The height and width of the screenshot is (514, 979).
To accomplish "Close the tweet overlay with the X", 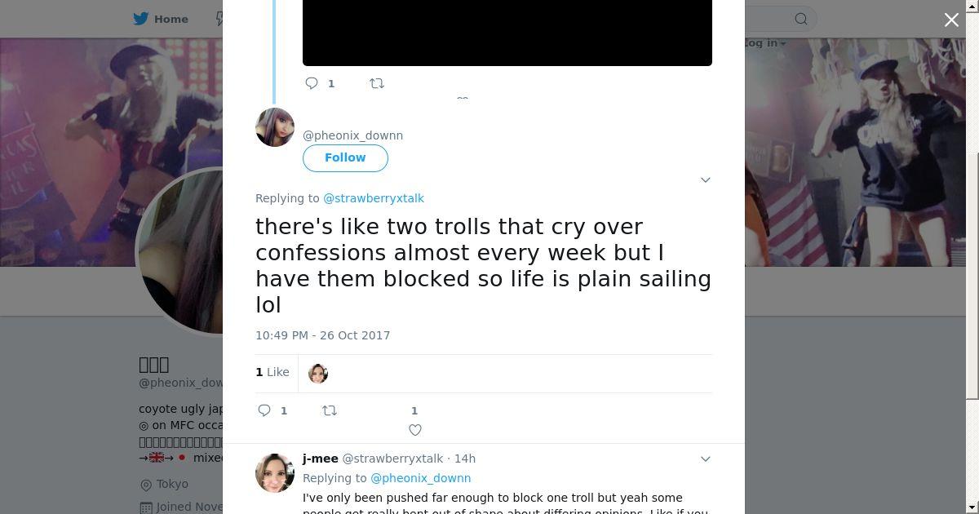I will [951, 20].
